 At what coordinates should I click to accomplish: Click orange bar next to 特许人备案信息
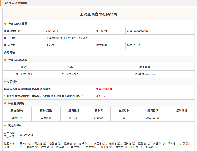[1, 3]
